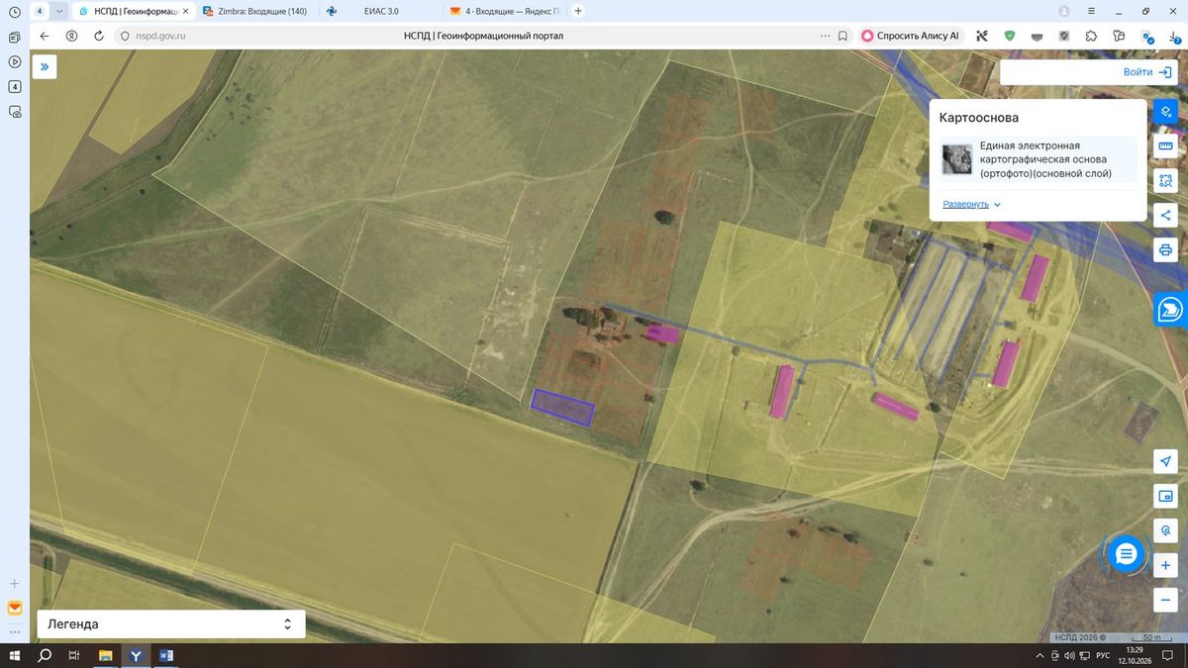
Task: Open a new browser tab
Action: click(578, 11)
